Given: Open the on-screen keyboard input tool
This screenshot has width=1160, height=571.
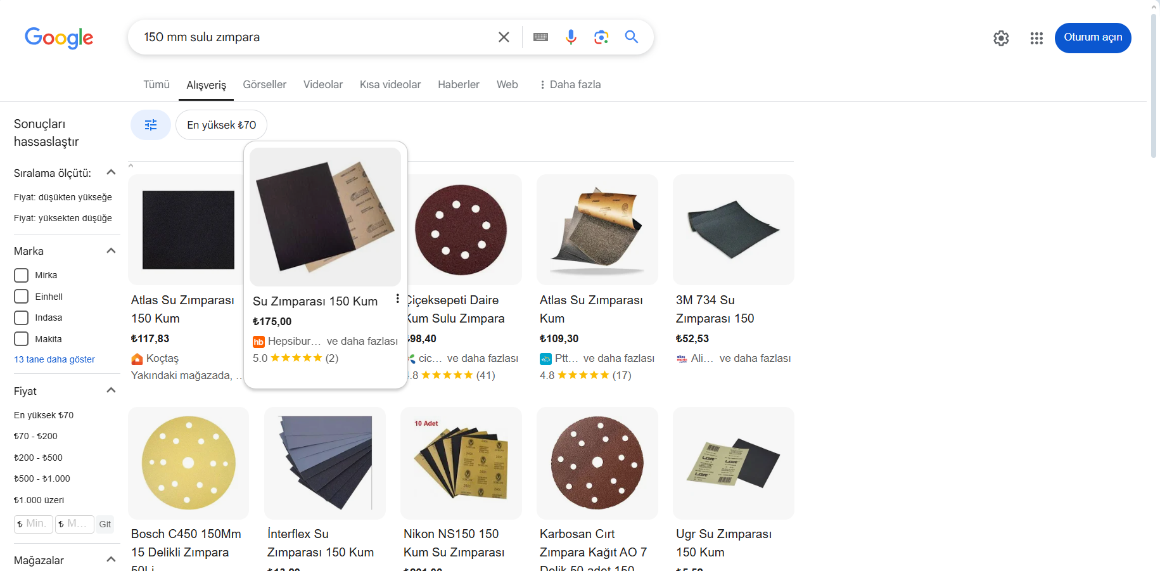Looking at the screenshot, I should tap(540, 37).
